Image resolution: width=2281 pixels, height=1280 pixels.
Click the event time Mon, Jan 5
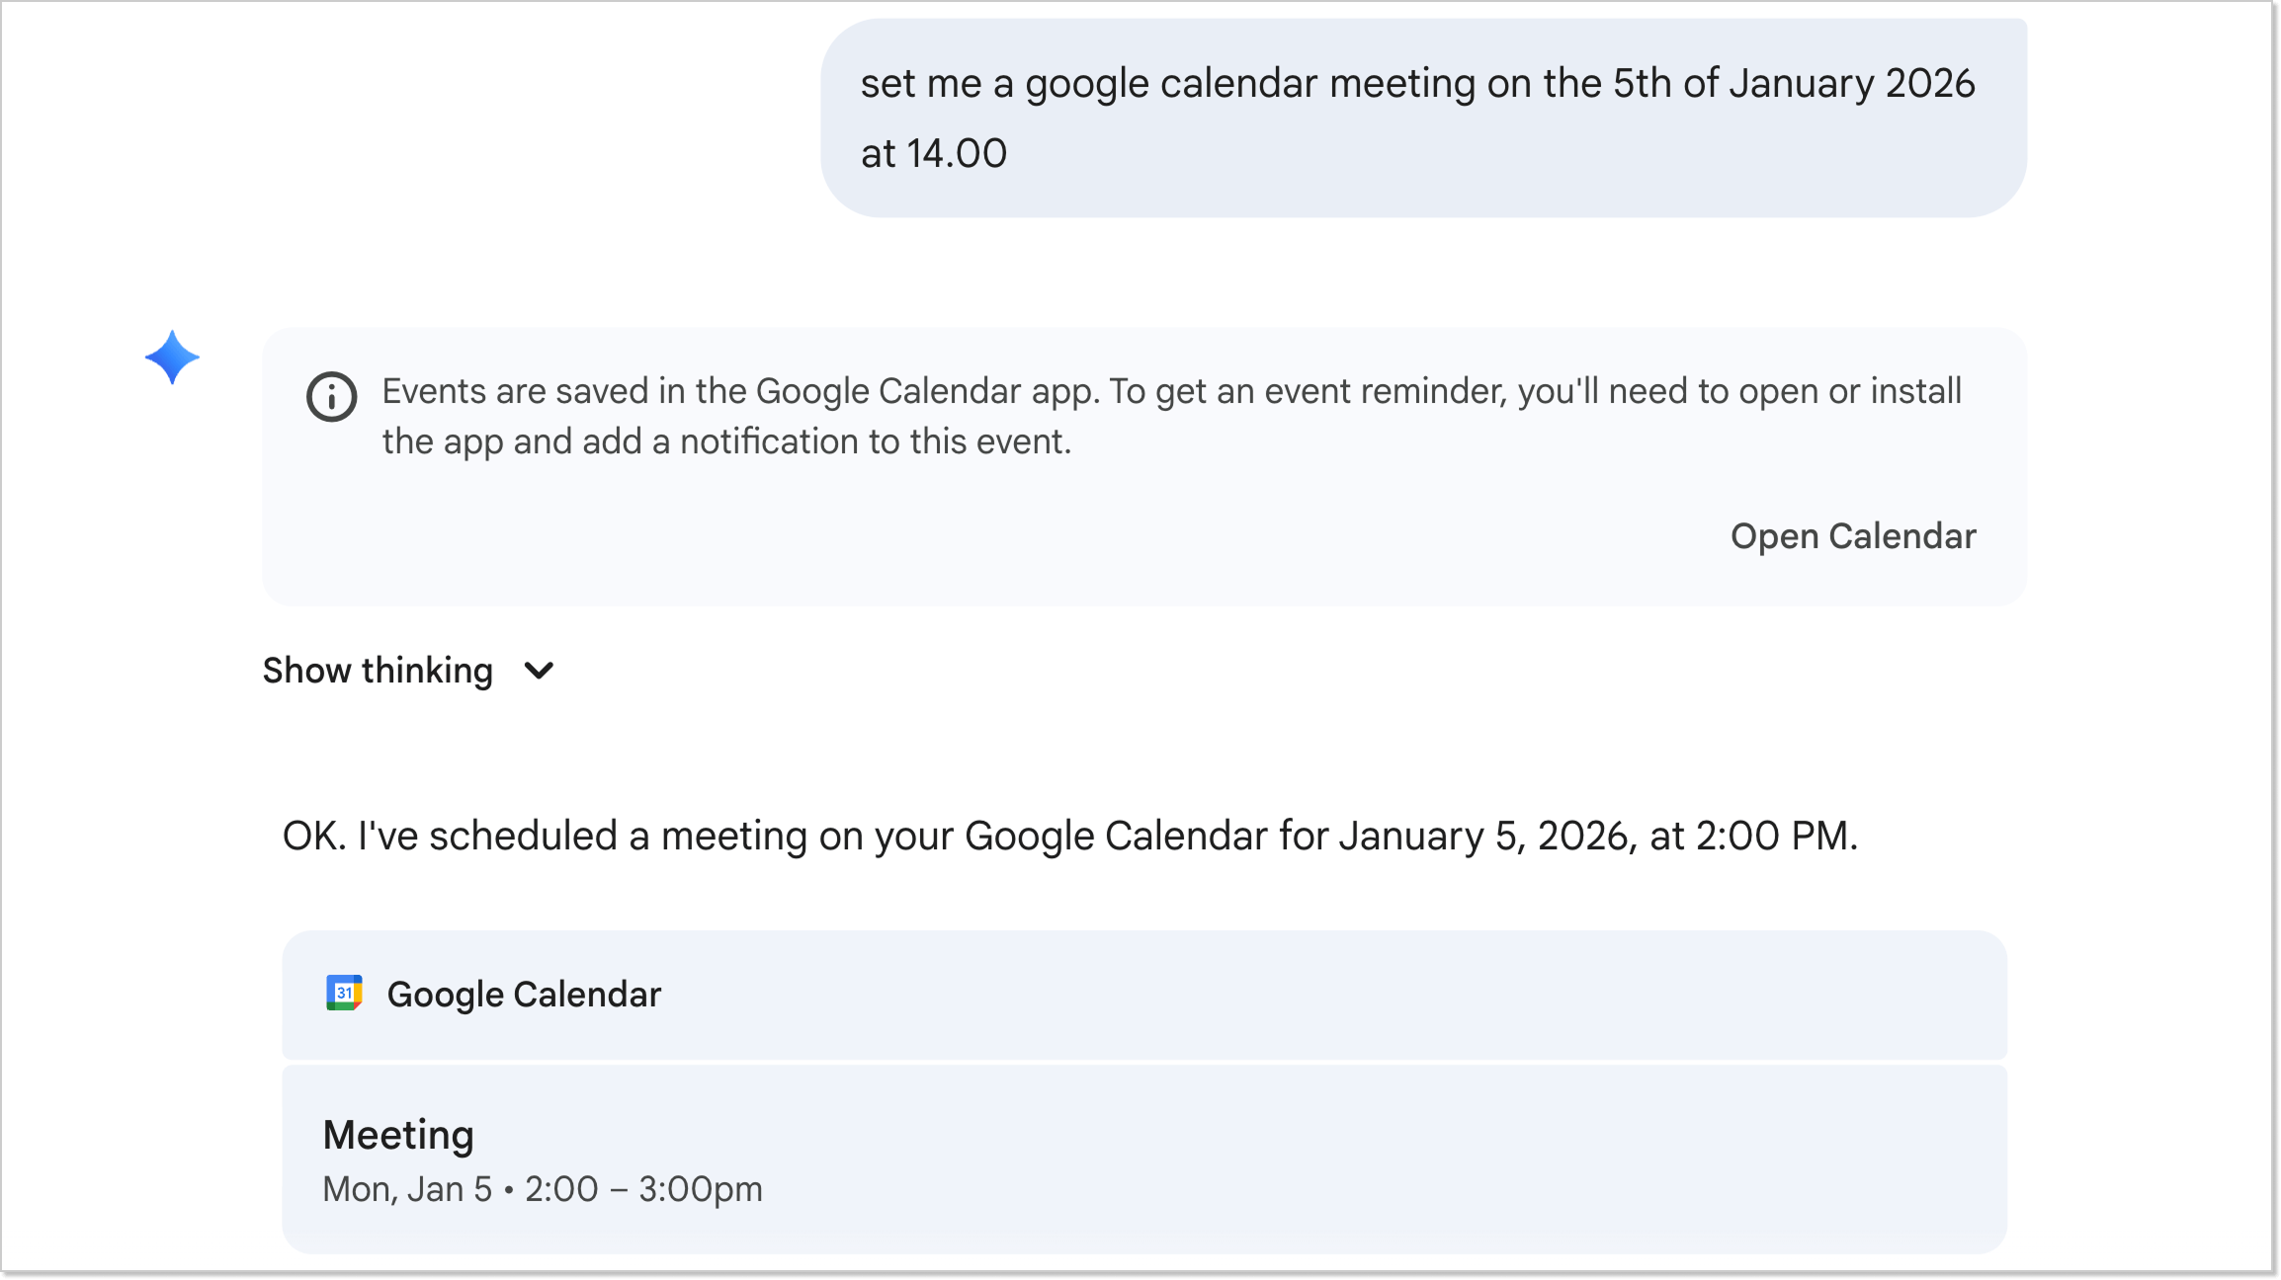coord(542,1188)
